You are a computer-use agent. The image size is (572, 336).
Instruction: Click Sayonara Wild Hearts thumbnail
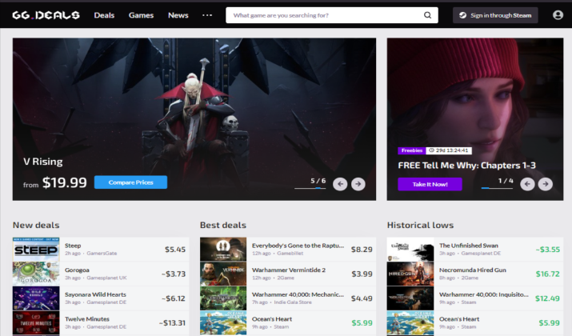[x=36, y=298]
